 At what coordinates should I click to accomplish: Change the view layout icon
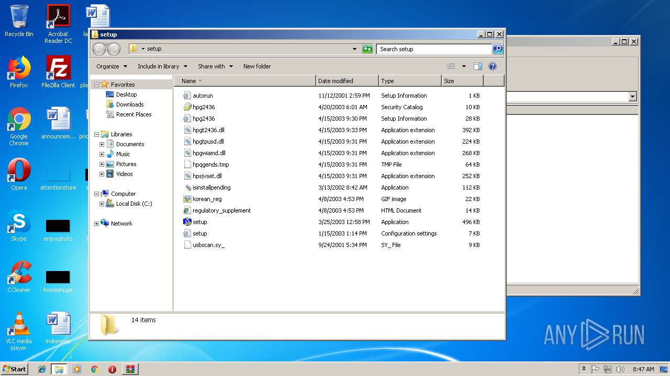(451, 66)
